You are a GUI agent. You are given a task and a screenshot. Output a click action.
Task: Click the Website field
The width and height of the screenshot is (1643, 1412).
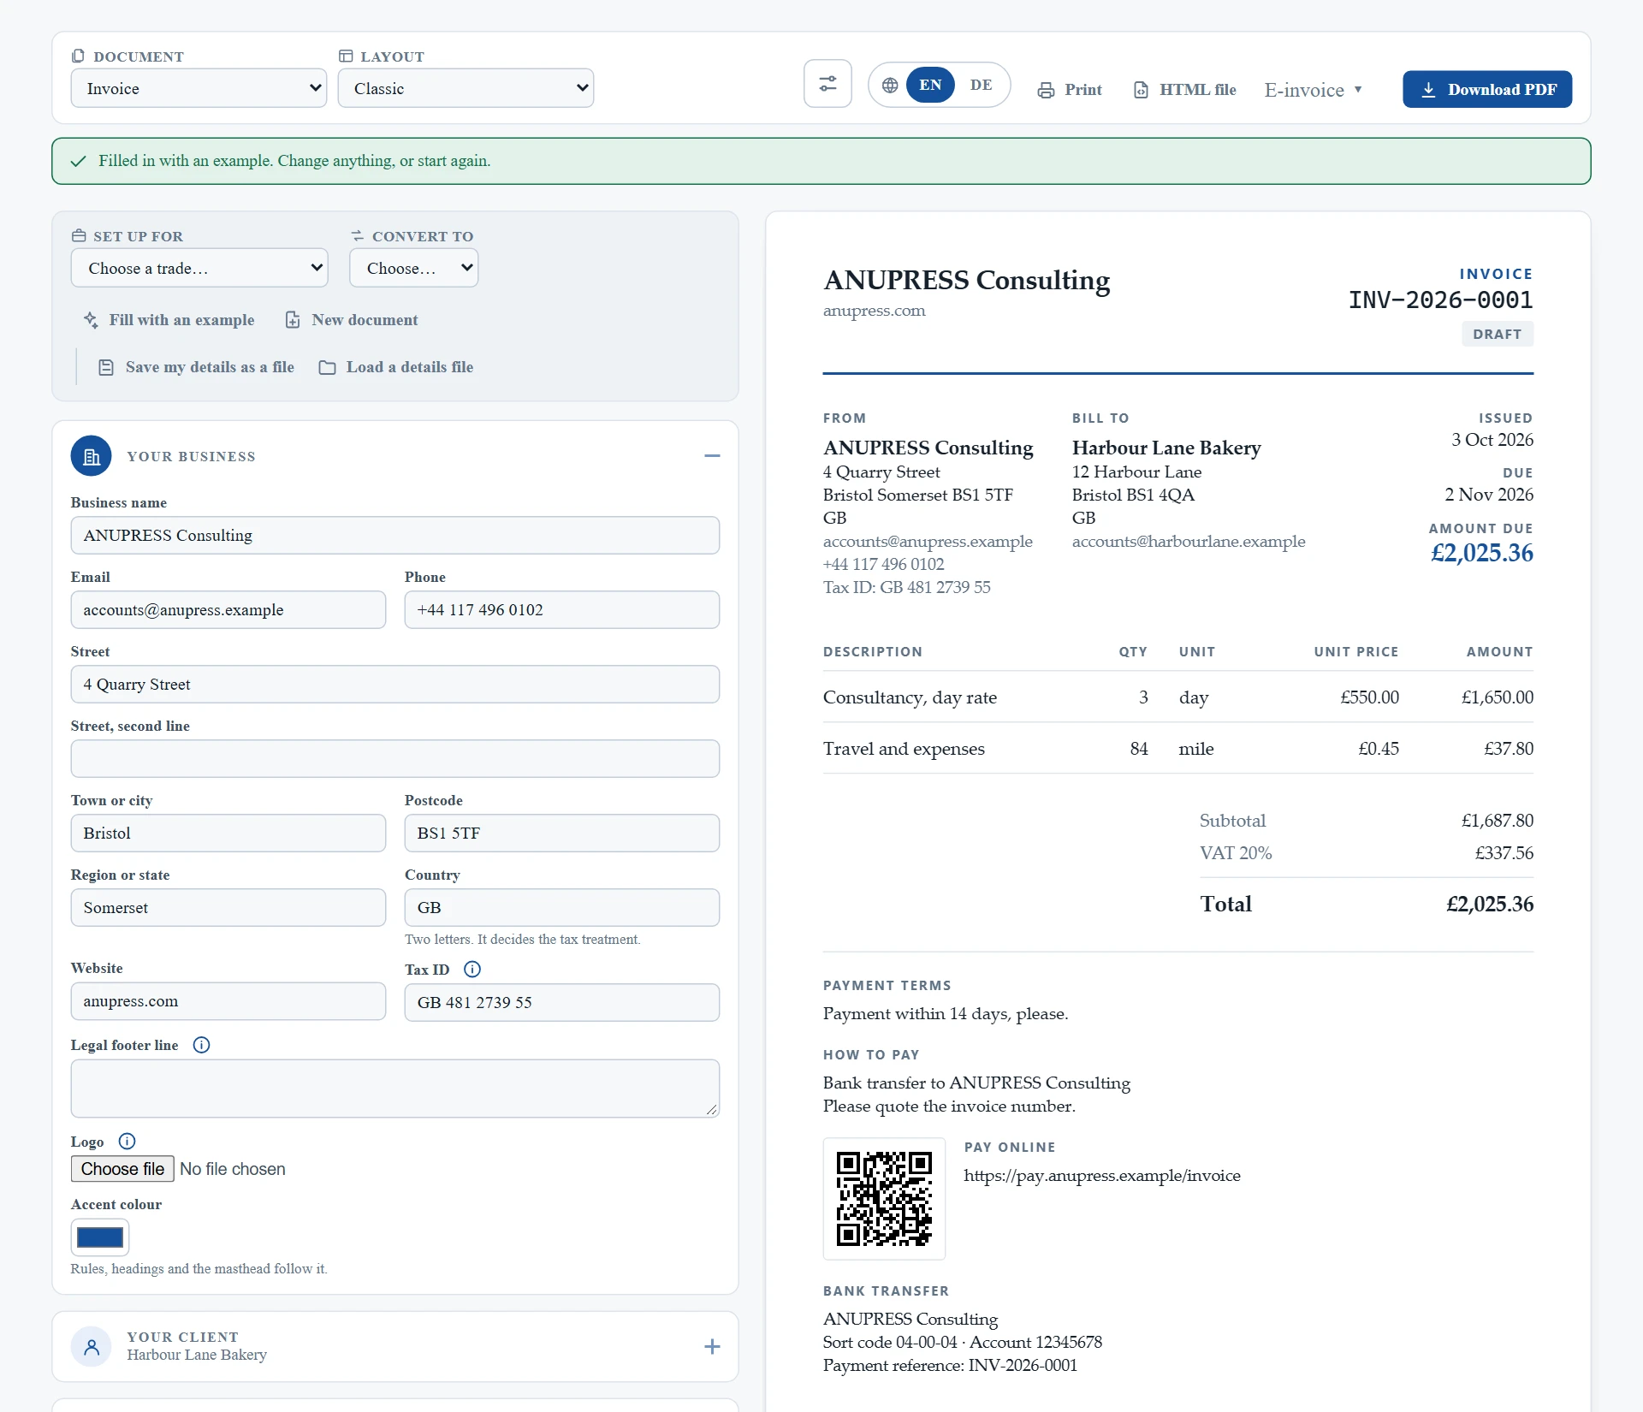pos(228,1001)
